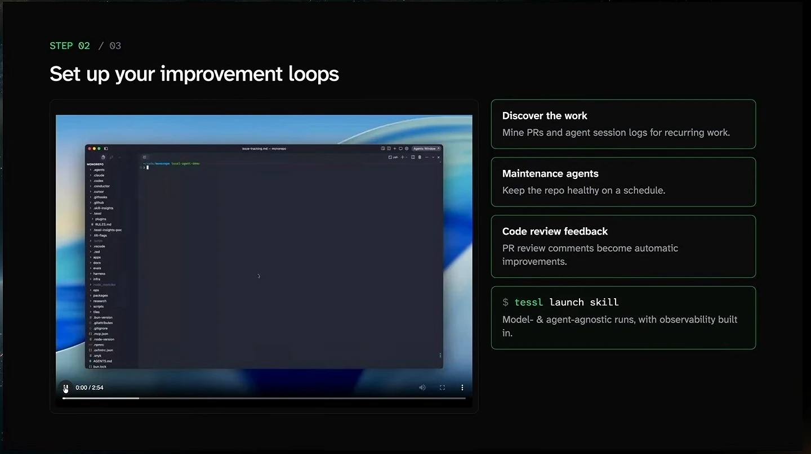Seek along the video progress bar
Image resolution: width=811 pixels, height=454 pixels.
pos(264,398)
